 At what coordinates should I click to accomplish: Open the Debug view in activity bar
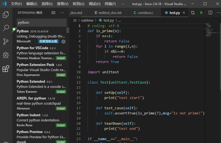[6, 55]
